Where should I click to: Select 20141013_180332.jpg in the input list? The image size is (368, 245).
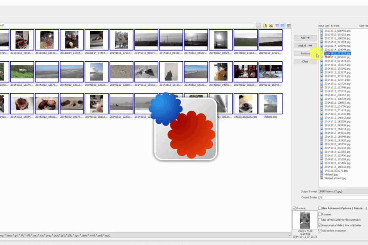pyautogui.click(x=335, y=167)
